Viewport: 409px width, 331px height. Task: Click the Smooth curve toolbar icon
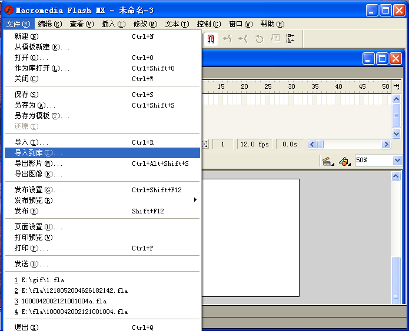click(x=228, y=39)
